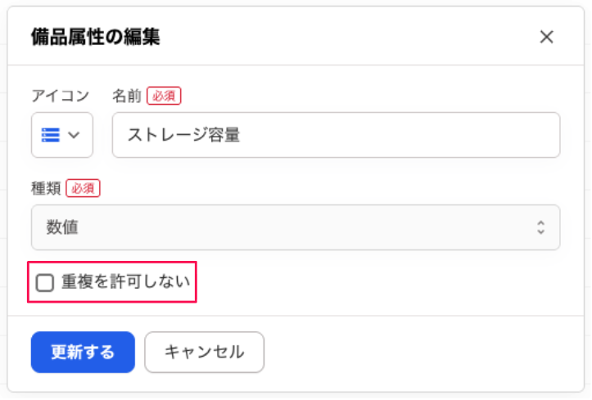This screenshot has width=592, height=400.
Task: Close the 備品属性の編集 dialog with X
Action: 547,37
